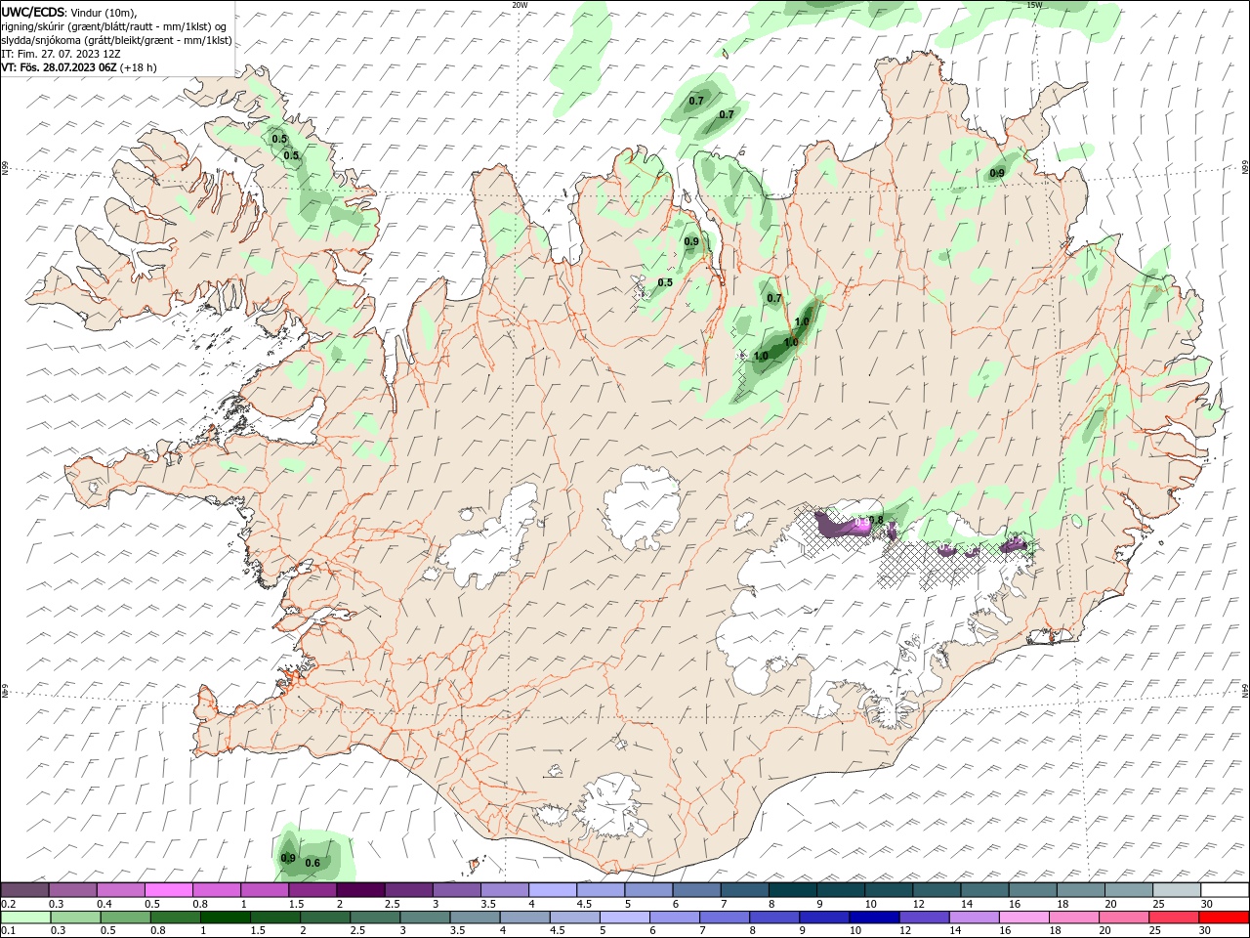This screenshot has height=938, width=1250.
Task: Select the palest green 0.1 swatch, lower row
Action: (25, 917)
